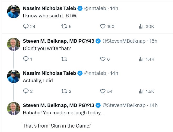The height and width of the screenshot is (132, 173).
Task: Retweet the "Actually, I did" tweet
Action: pyautogui.click(x=64, y=91)
